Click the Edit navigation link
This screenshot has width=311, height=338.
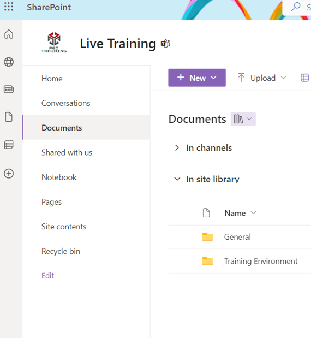click(x=47, y=276)
